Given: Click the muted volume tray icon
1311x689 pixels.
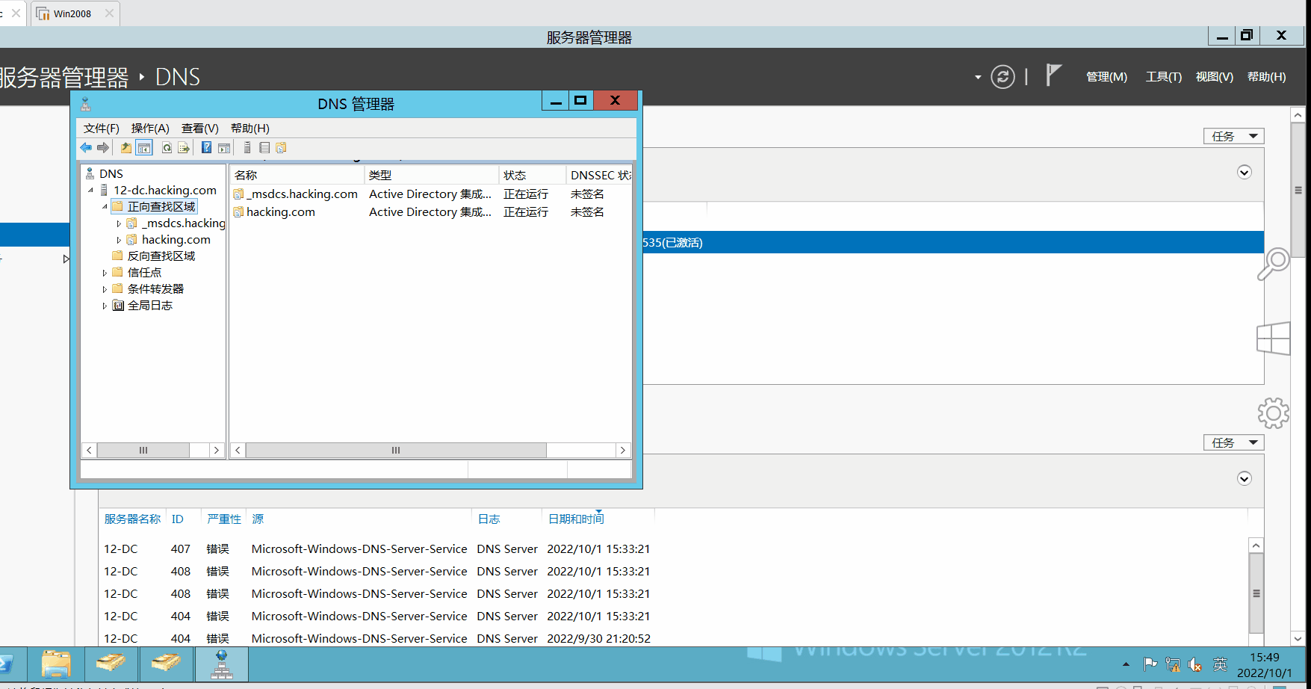Looking at the screenshot, I should coord(1195,664).
